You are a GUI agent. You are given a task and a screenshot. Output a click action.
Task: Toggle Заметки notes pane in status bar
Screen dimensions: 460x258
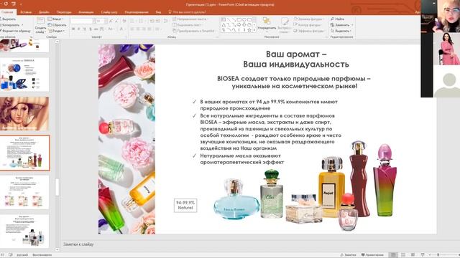coord(348,255)
